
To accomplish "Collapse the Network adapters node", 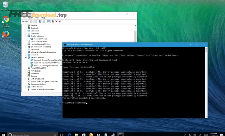I will pos(26,58).
